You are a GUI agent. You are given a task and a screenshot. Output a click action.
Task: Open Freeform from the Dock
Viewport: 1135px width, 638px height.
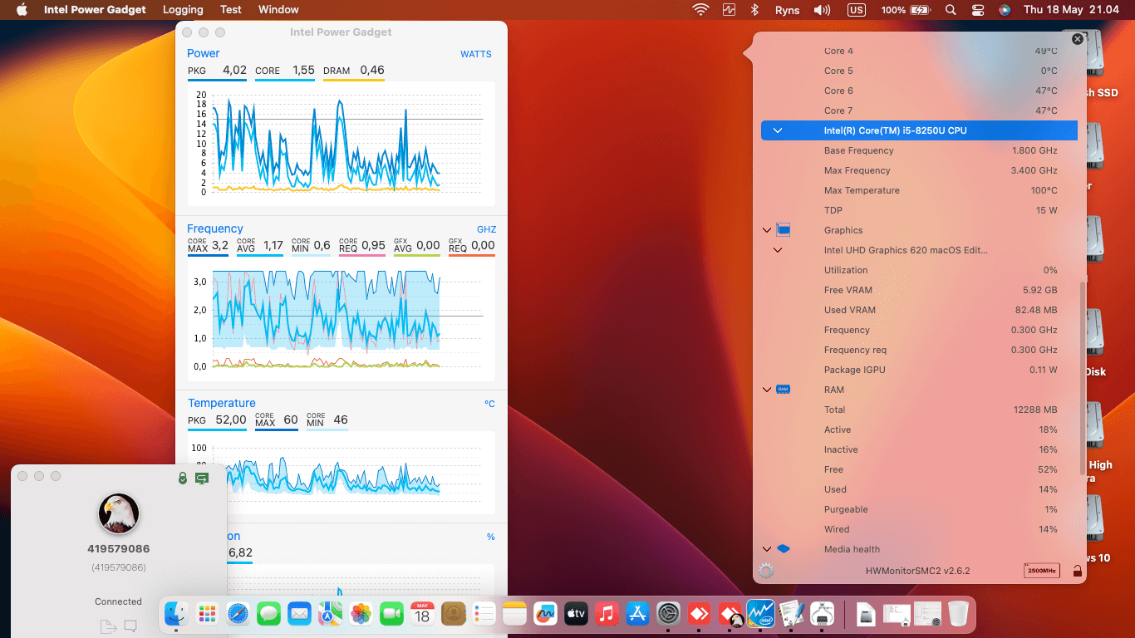pos(545,614)
